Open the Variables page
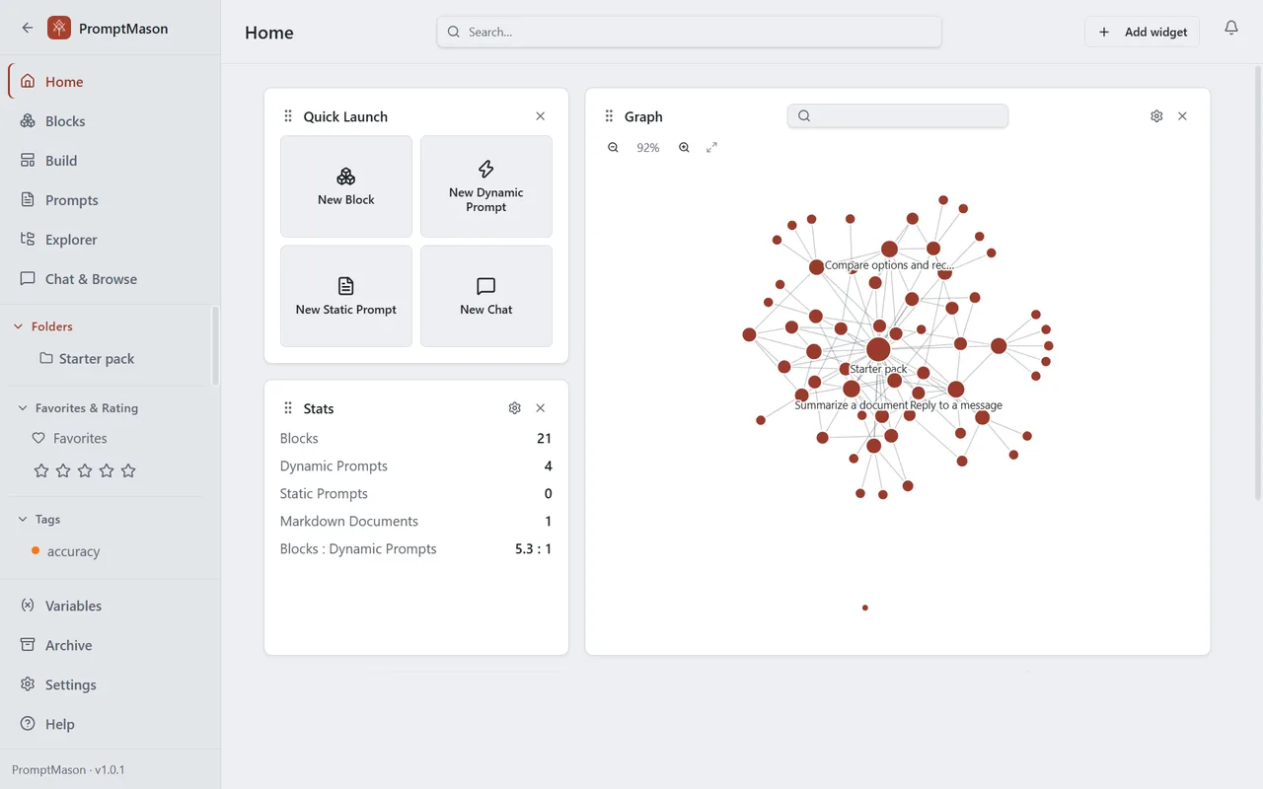The image size is (1263, 789). pos(110,606)
